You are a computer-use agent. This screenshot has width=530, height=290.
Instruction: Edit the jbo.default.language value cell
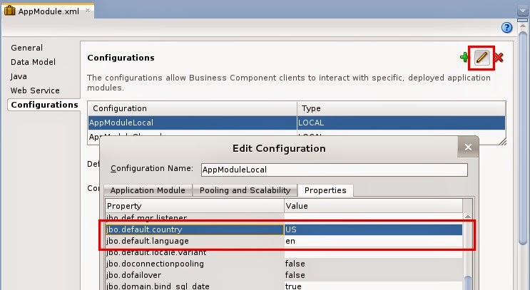click(x=371, y=242)
